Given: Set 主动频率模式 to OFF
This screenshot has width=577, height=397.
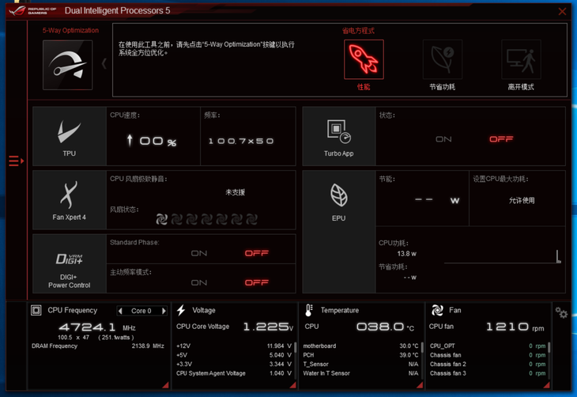Looking at the screenshot, I should 257,283.
